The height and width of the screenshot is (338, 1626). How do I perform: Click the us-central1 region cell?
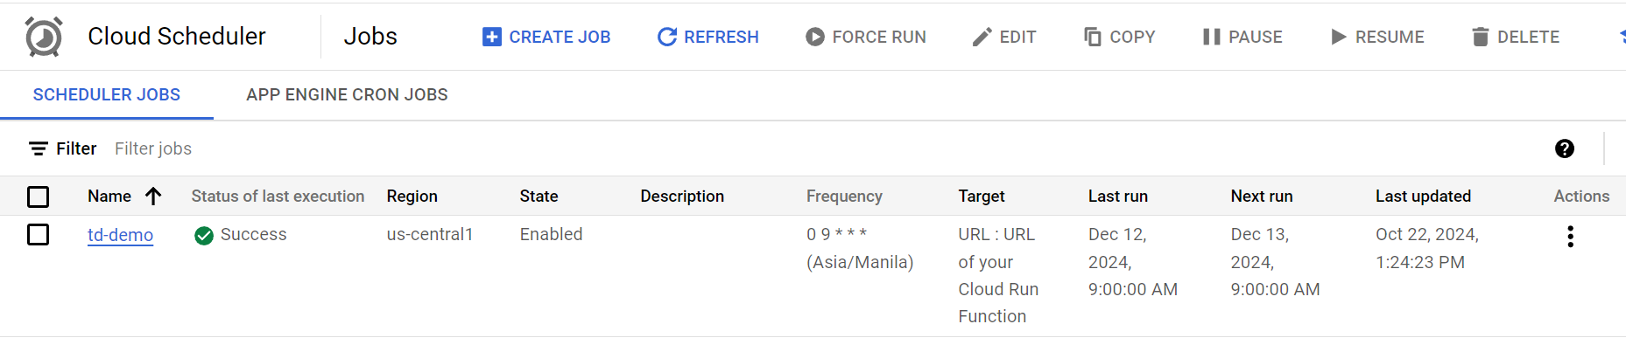[x=430, y=235]
